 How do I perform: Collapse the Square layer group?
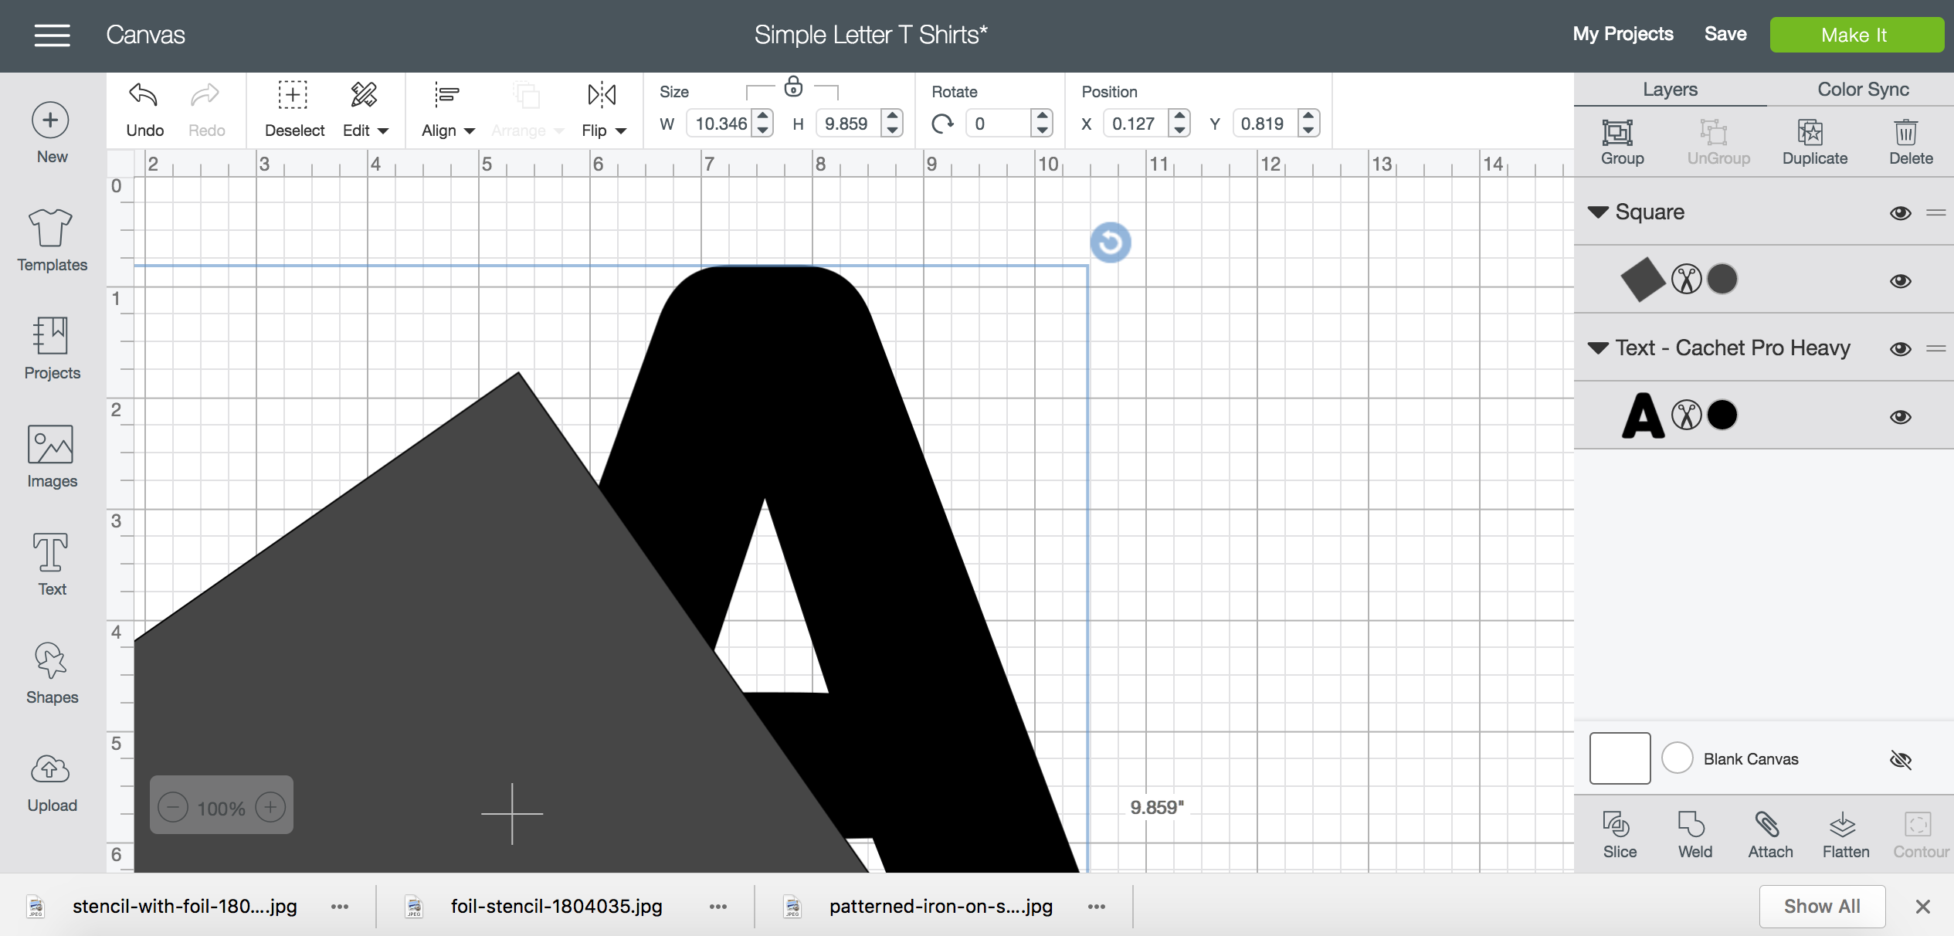(1598, 212)
